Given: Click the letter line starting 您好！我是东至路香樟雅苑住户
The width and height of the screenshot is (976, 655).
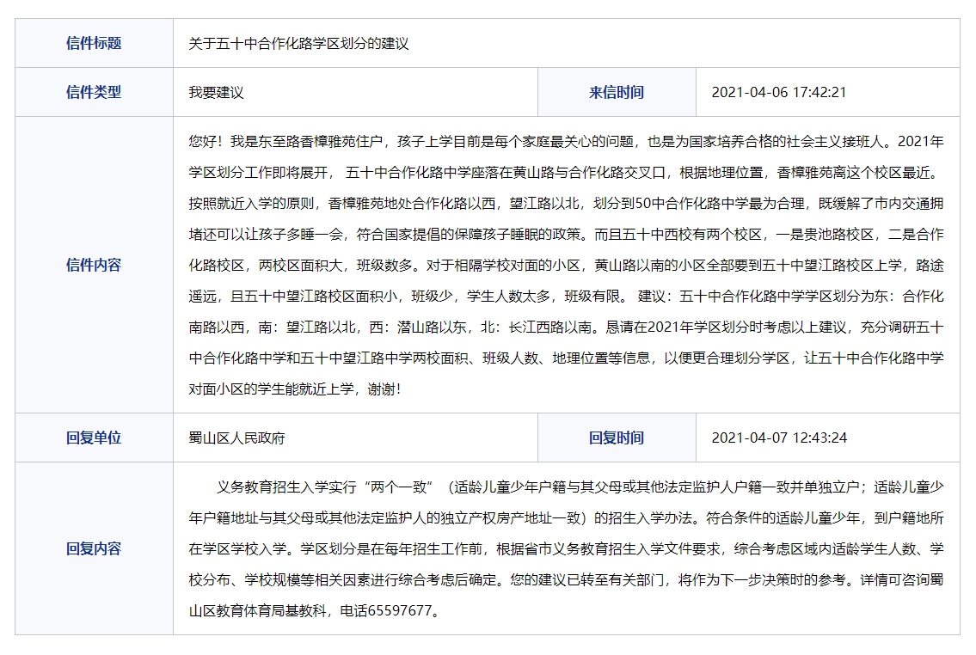Looking at the screenshot, I should pyautogui.click(x=567, y=142).
